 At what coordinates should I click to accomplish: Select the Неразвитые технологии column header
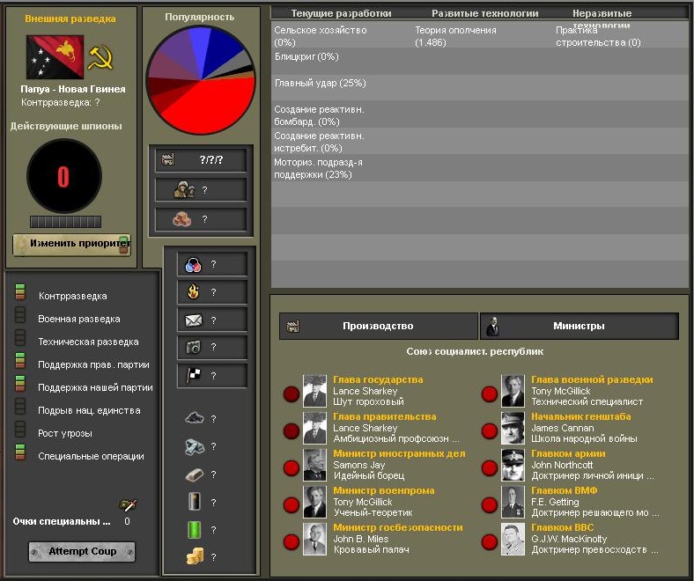click(602, 18)
